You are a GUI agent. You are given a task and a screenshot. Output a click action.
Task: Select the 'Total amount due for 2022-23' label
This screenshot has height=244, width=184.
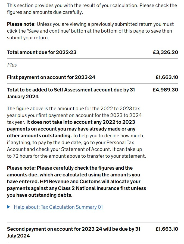click(42, 52)
